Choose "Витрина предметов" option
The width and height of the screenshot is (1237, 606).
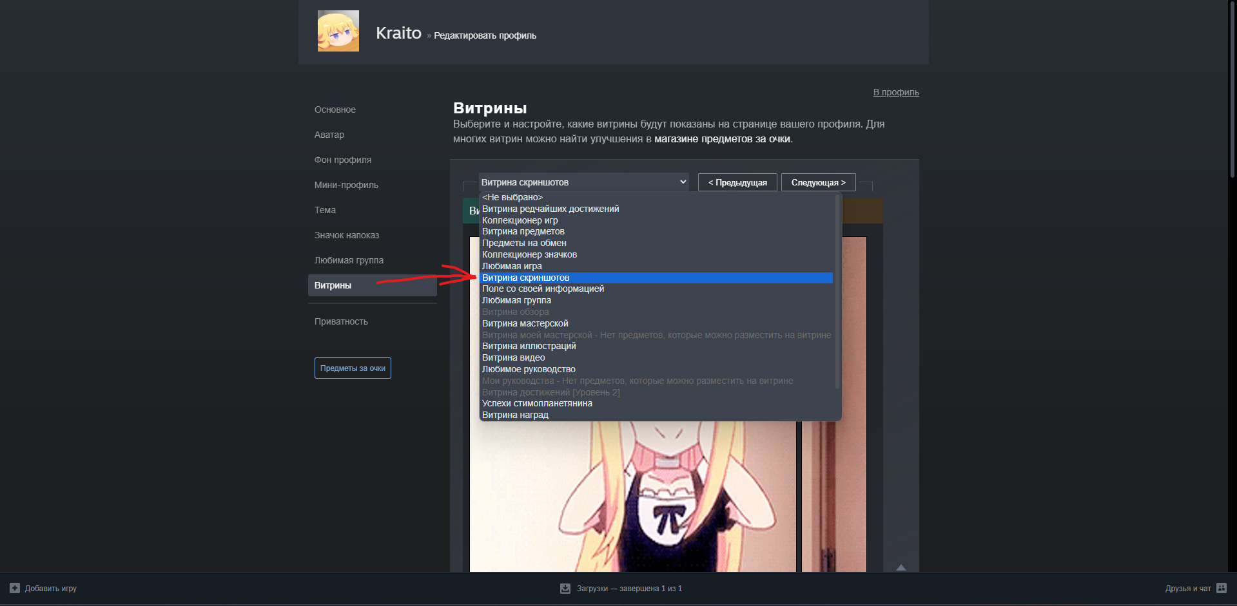tap(657, 231)
